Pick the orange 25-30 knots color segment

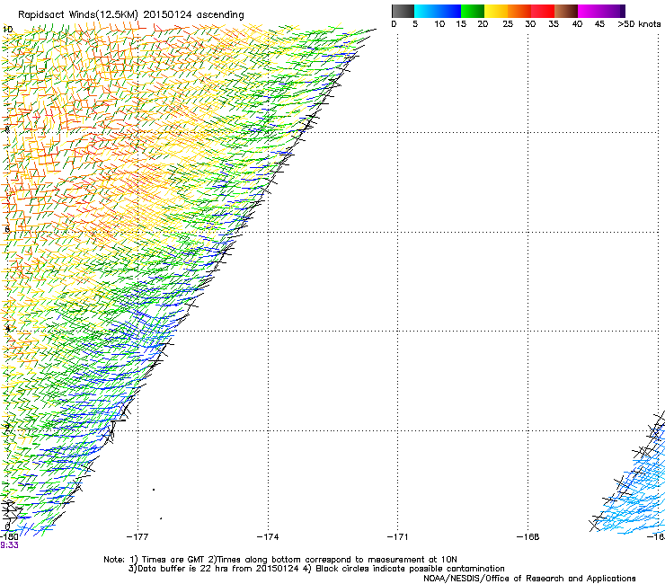tap(519, 11)
